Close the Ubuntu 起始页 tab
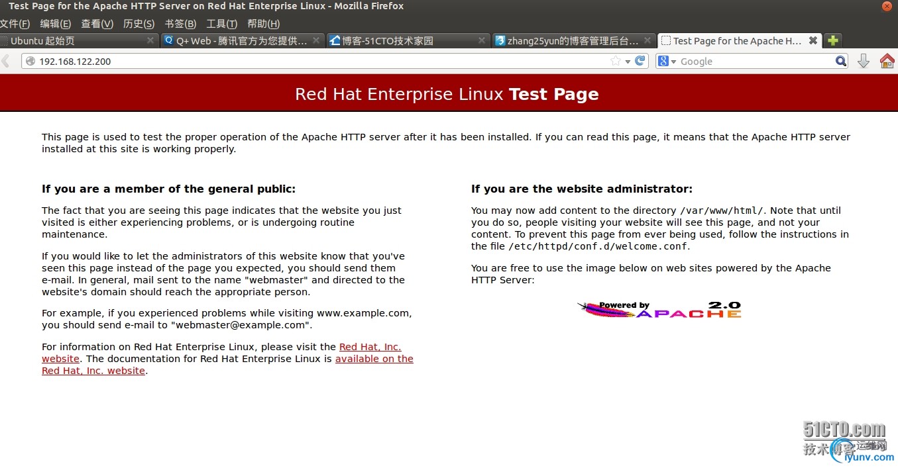The image size is (898, 468). [x=150, y=40]
